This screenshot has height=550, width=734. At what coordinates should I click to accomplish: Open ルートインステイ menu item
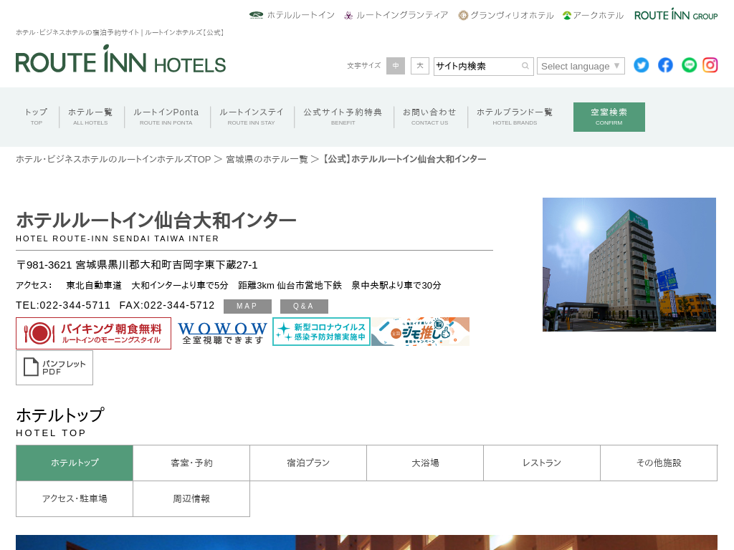[x=252, y=117]
